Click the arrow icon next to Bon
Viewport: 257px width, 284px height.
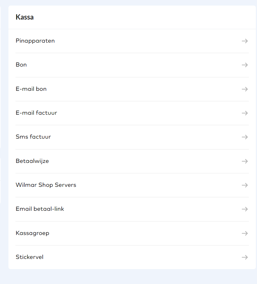coord(245,65)
